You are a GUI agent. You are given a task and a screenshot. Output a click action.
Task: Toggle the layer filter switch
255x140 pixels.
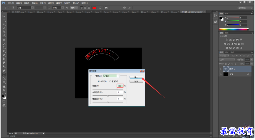click(x=252, y=56)
